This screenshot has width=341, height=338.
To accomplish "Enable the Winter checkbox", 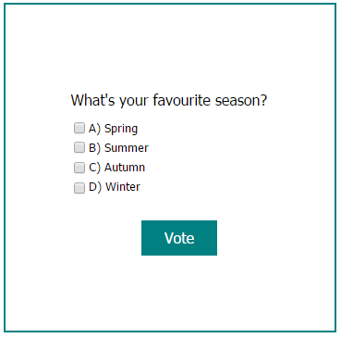I will point(79,188).
